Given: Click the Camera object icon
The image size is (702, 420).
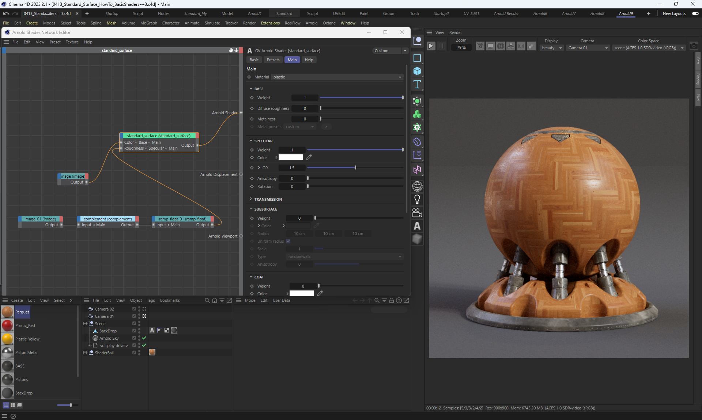Looking at the screenshot, I should coord(417,213).
